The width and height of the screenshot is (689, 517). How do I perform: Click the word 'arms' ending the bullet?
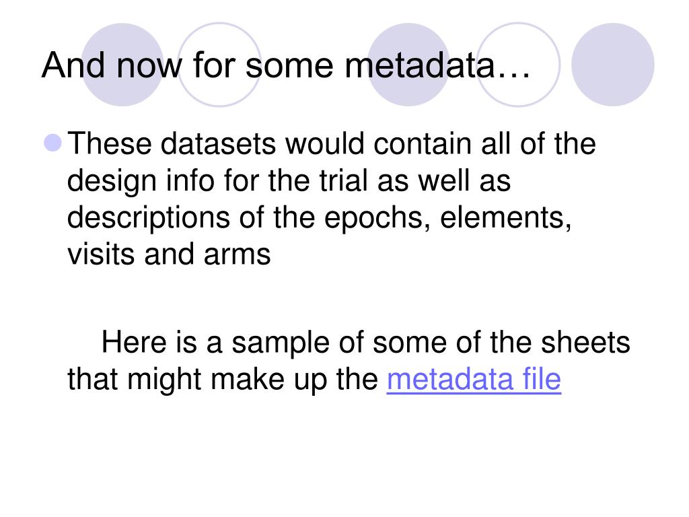click(237, 255)
